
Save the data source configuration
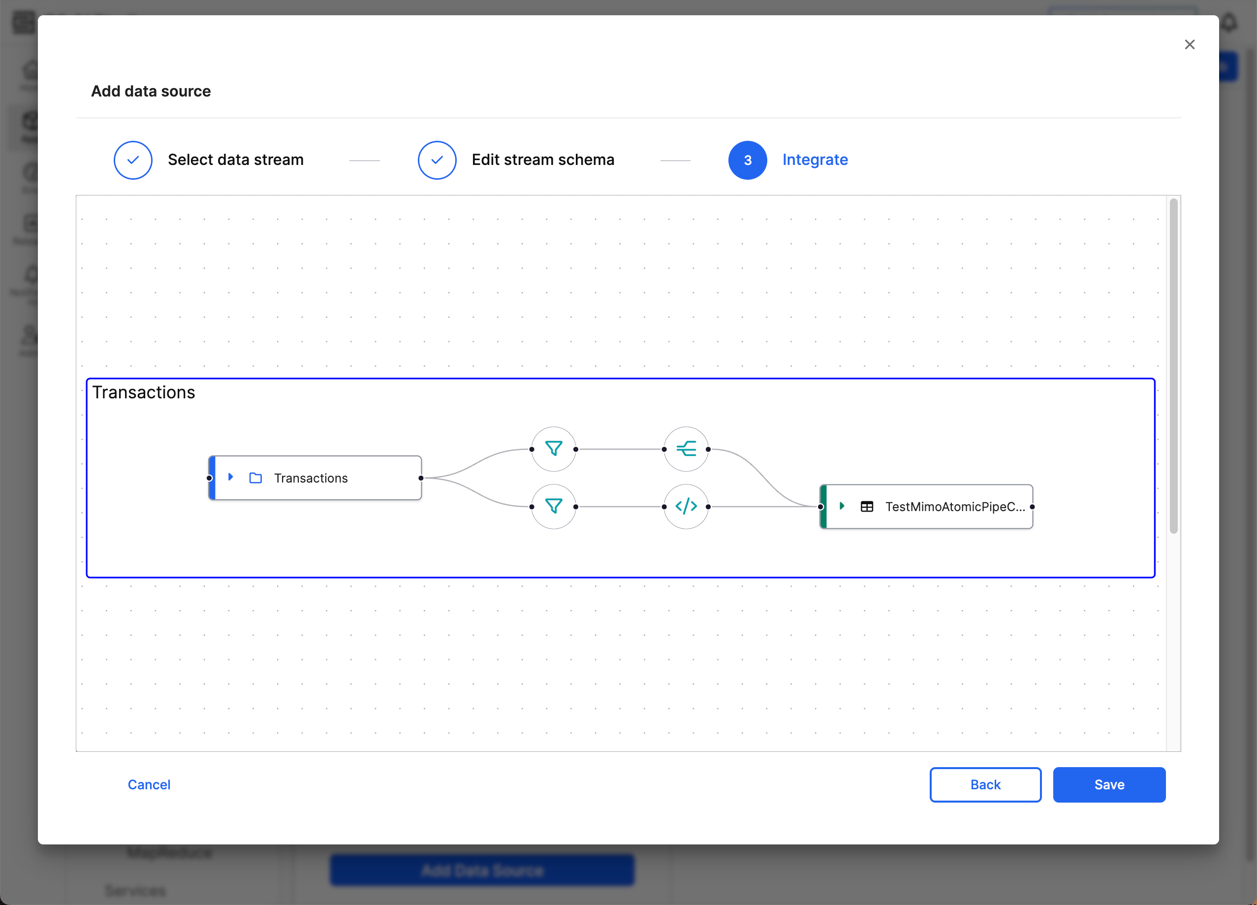click(1109, 785)
